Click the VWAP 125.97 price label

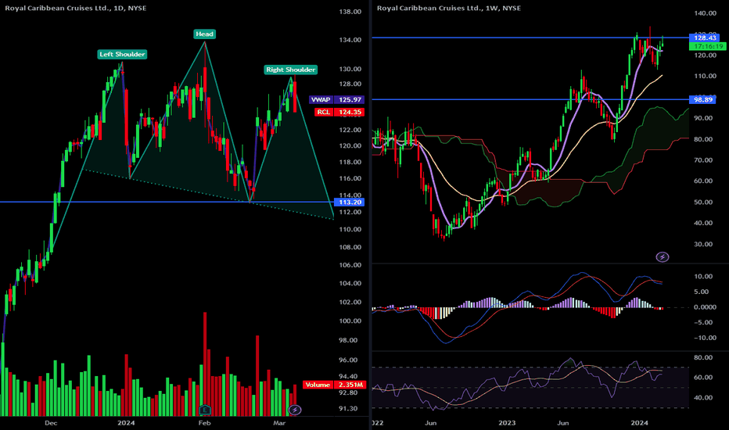pyautogui.click(x=337, y=99)
